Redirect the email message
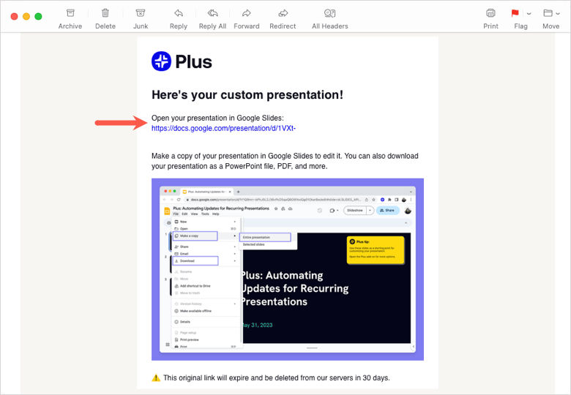Image resolution: width=571 pixels, height=395 pixels. coord(283,19)
